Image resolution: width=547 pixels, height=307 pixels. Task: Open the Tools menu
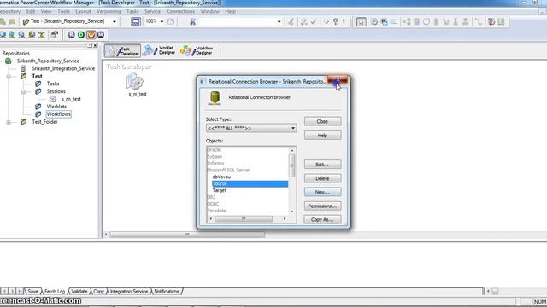[63, 11]
